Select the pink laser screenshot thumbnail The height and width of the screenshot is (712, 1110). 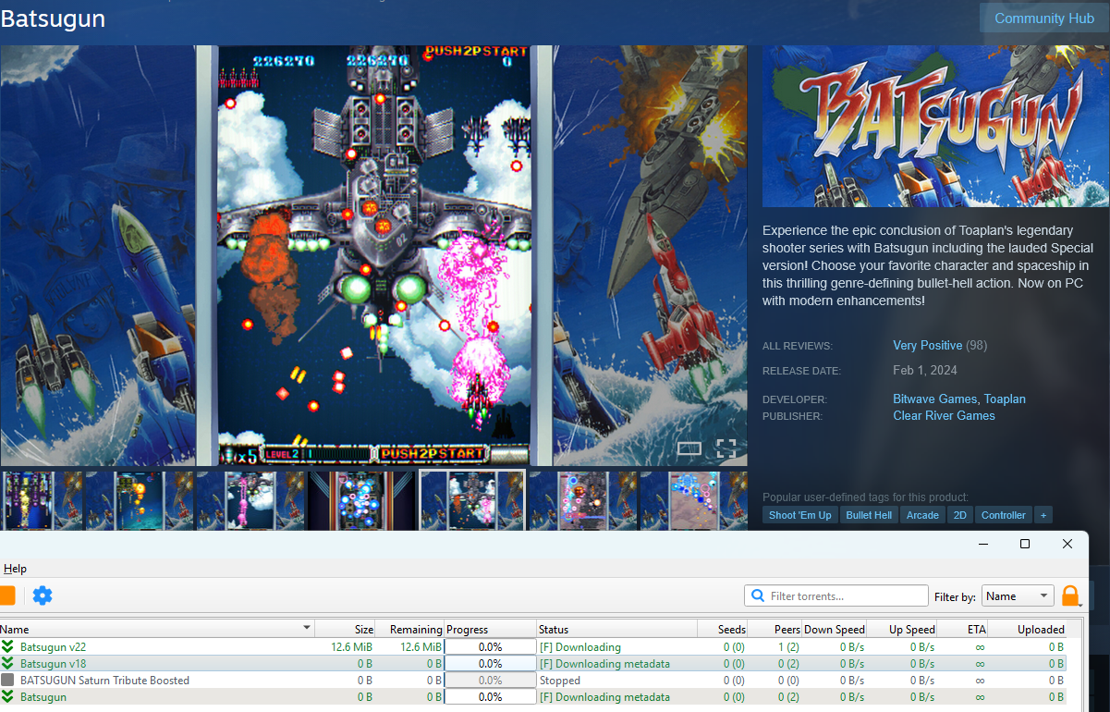[250, 500]
